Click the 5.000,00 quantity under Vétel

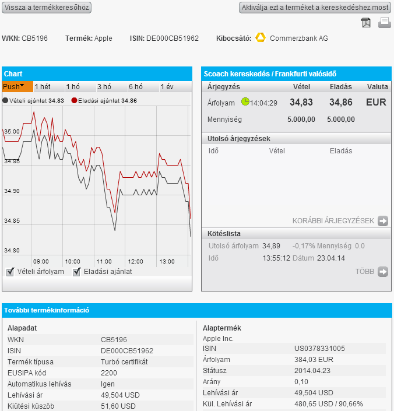coord(301,120)
